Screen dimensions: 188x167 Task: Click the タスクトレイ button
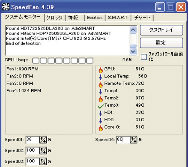(162, 30)
